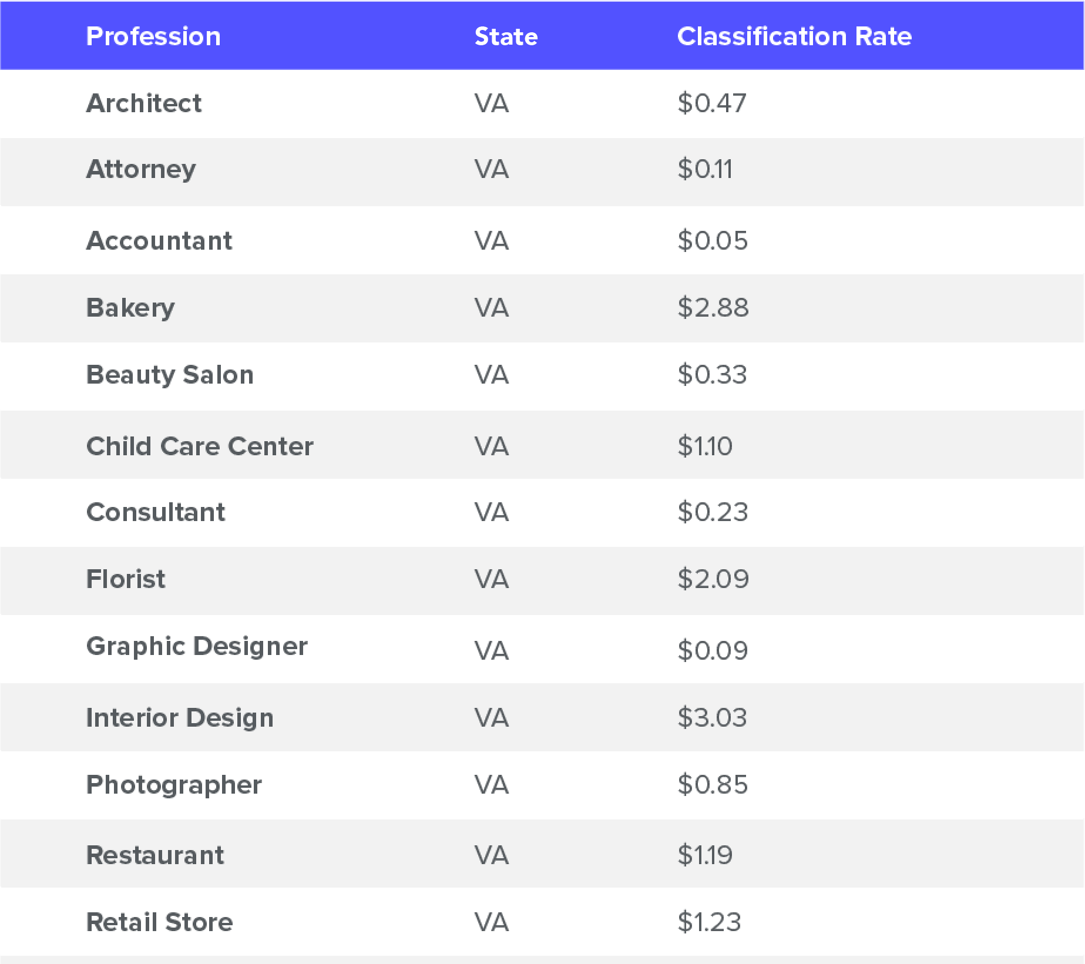Click the Classification Rate column header
Screen dimensions: 1085x964
click(794, 36)
